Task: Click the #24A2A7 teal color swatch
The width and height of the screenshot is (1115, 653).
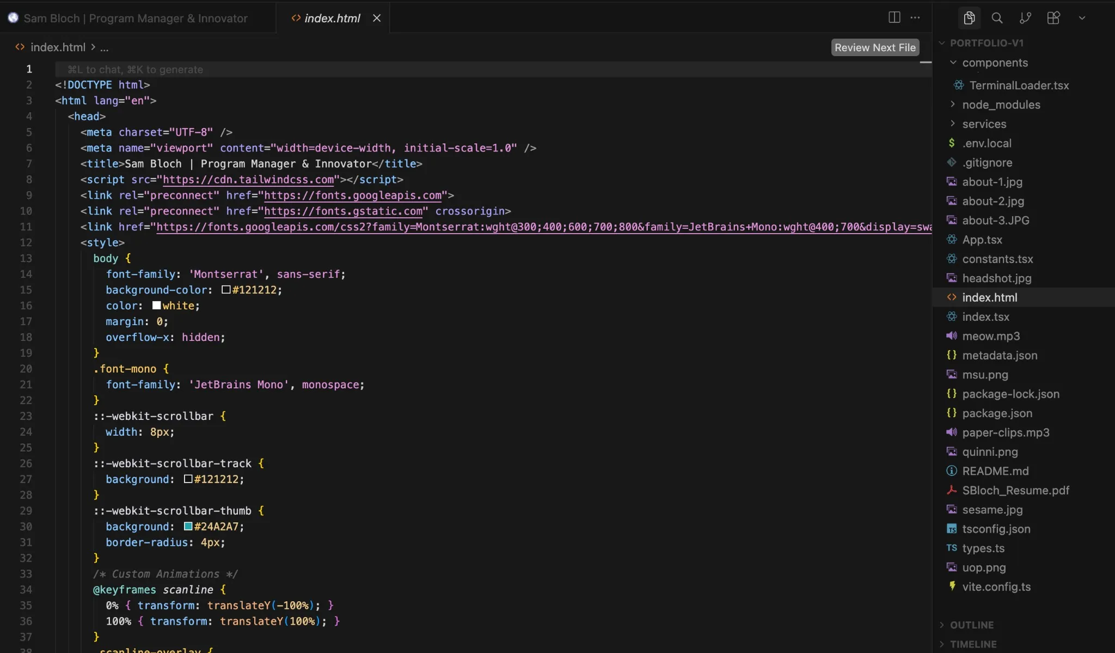Action: (188, 526)
